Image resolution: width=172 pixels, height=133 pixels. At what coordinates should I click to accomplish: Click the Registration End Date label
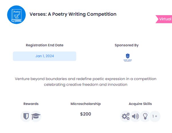pyautogui.click(x=45, y=45)
